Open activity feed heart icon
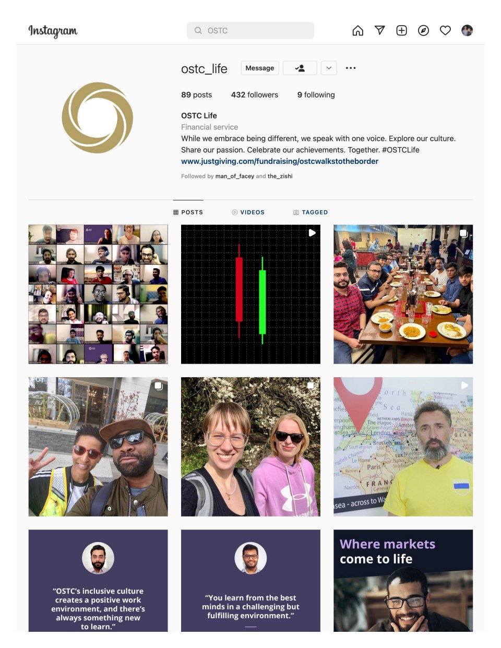 [445, 30]
